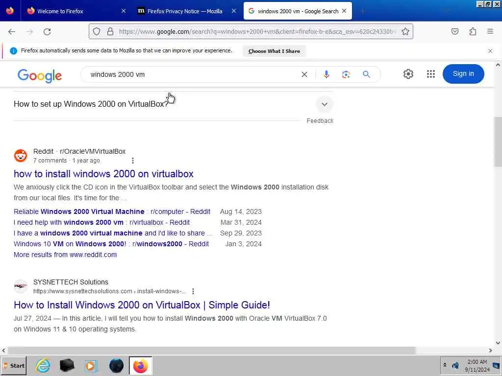Image resolution: width=502 pixels, height=376 pixels.
Task: Open the Firefox View pinned icon
Action: 10,11
